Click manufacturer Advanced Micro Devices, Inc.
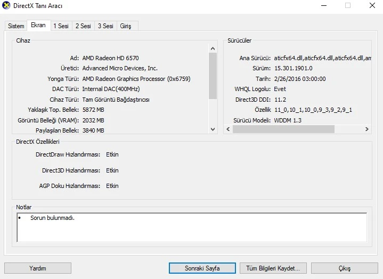 [120, 68]
